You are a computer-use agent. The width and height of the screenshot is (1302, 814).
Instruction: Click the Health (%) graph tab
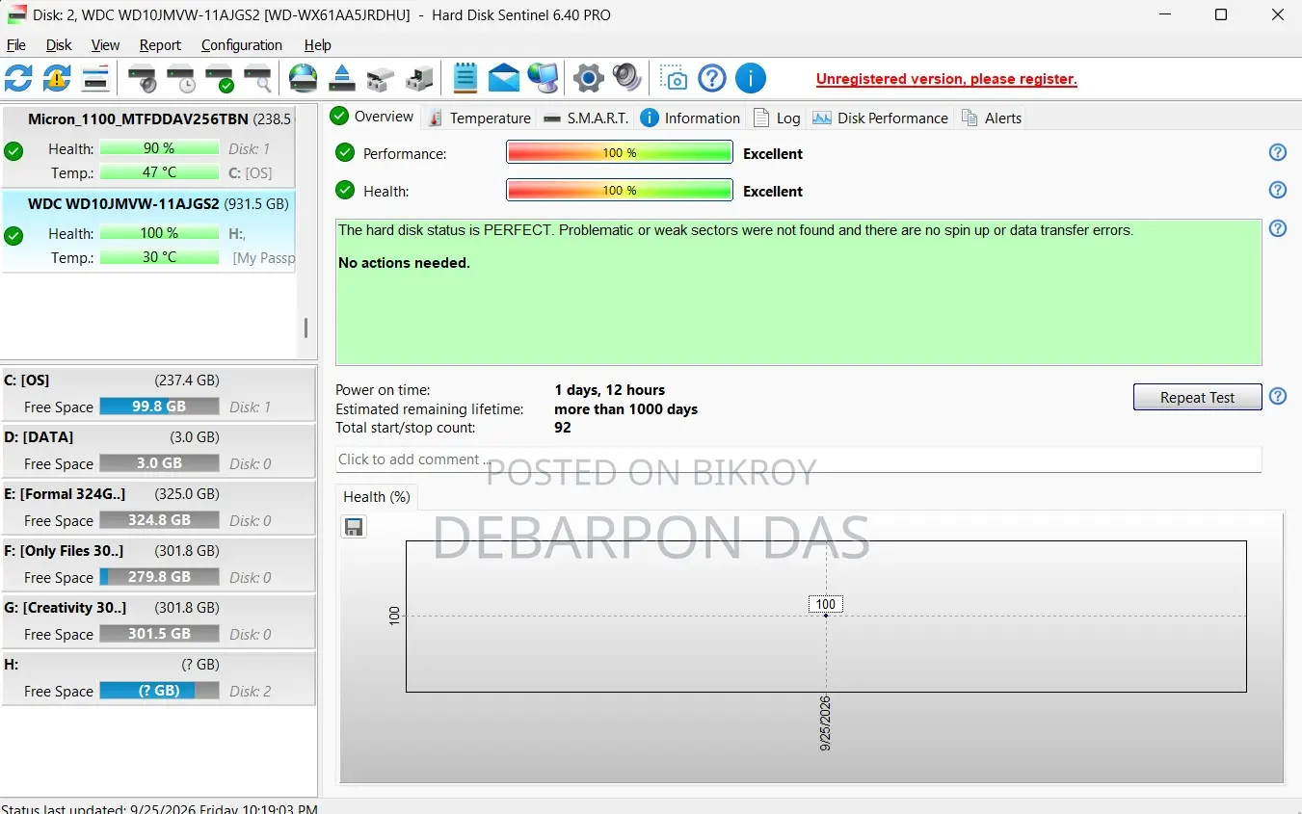[377, 497]
